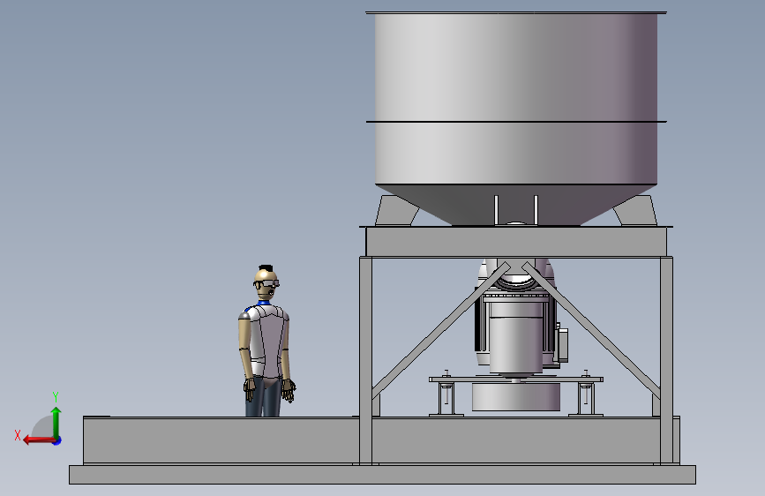The height and width of the screenshot is (496, 765).
Task: Select the left vertical frame leg
Action: [x=365, y=360]
